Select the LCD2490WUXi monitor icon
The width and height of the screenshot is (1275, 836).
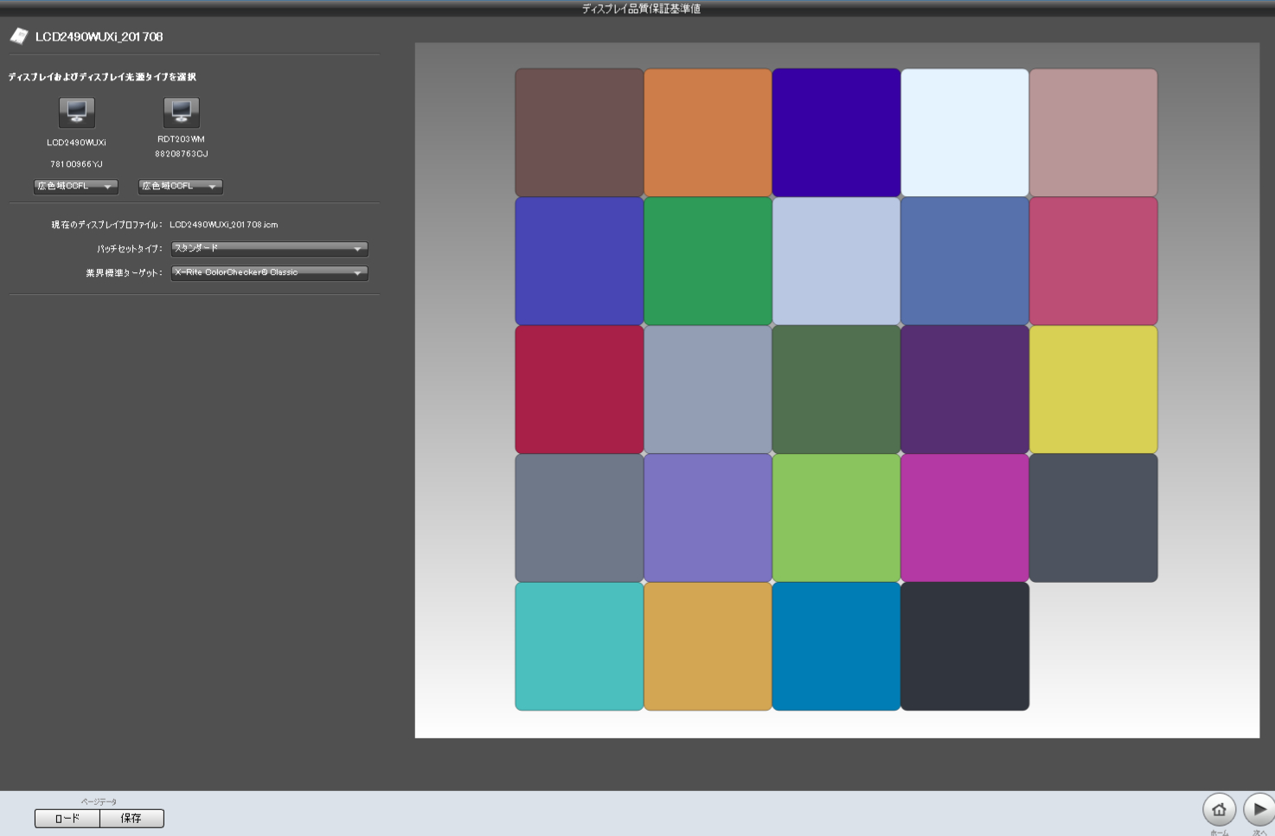pos(77,112)
